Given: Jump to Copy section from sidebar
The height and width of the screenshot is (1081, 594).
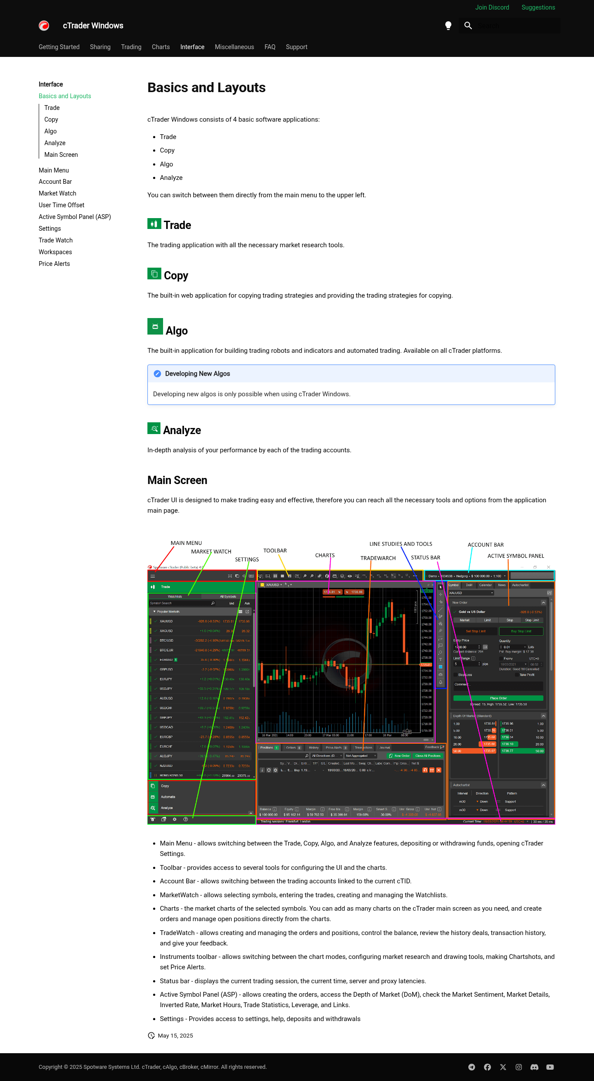Looking at the screenshot, I should point(51,119).
